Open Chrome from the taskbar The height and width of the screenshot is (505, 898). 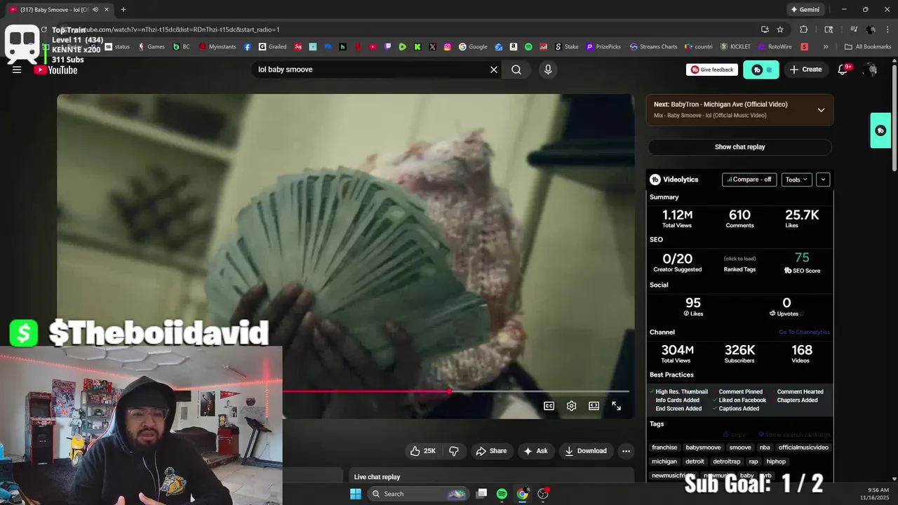pyautogui.click(x=522, y=494)
